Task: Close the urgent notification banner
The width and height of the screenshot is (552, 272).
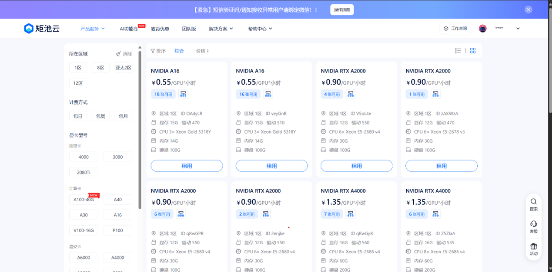Action: [528, 10]
